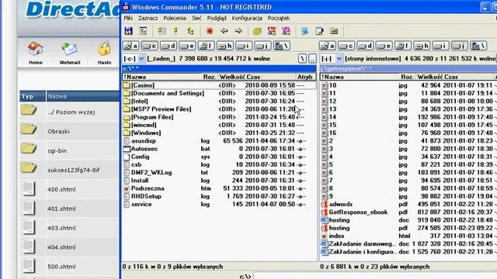
Task: Sort left panel by Roz. column header
Action: 210,77
